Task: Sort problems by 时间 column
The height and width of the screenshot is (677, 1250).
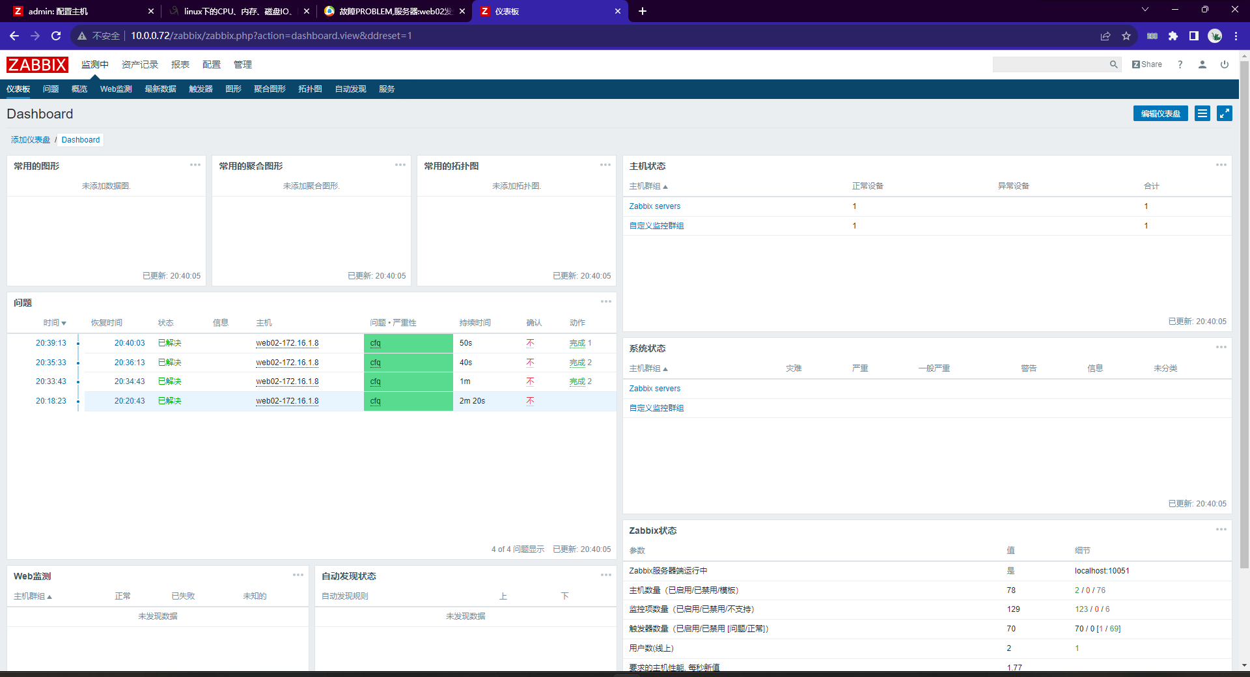Action: 55,323
